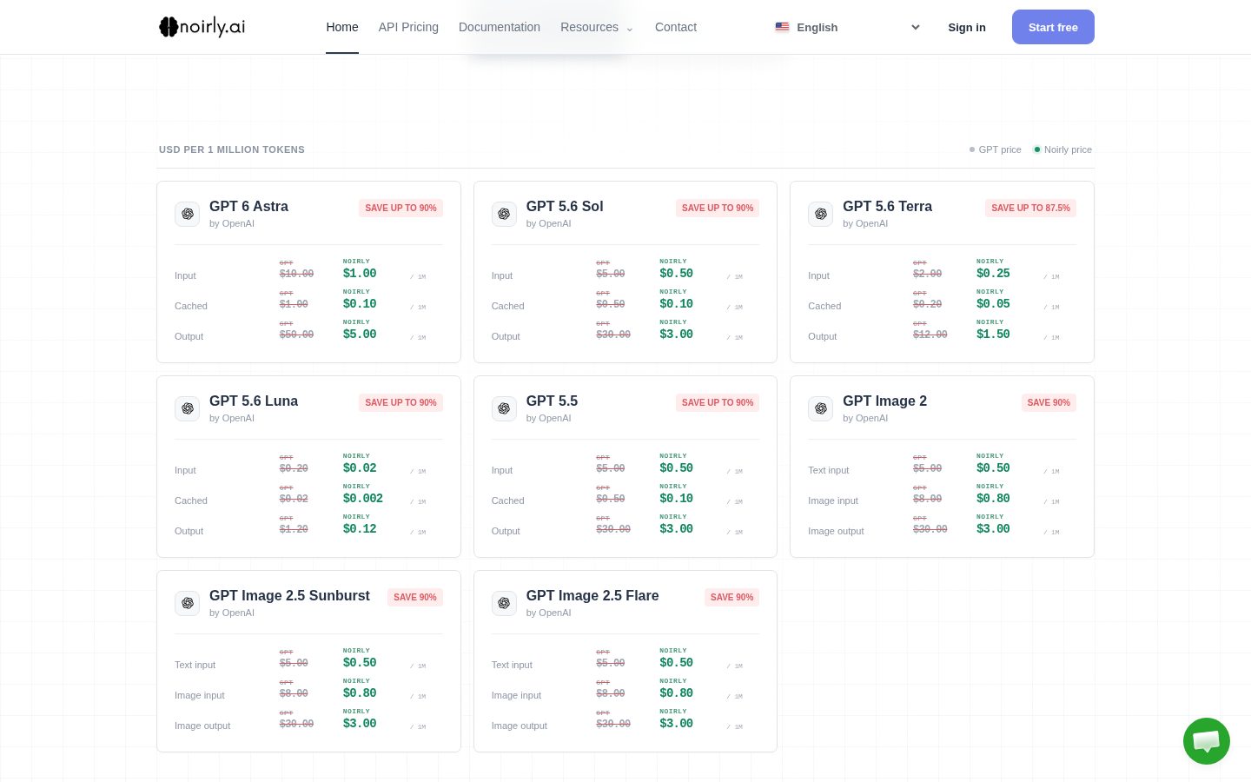The image size is (1251, 782).
Task: Click the OpenAI icon on GPT 5.6 Terra card
Action: [x=821, y=214]
